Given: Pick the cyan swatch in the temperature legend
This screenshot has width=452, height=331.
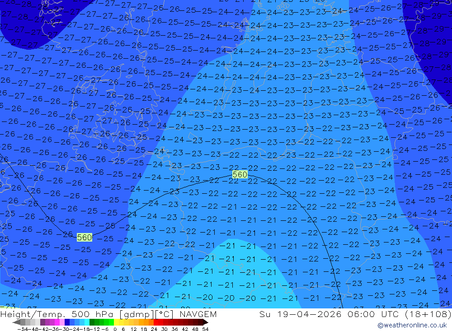Looking at the screenshot, I should point(87,322).
